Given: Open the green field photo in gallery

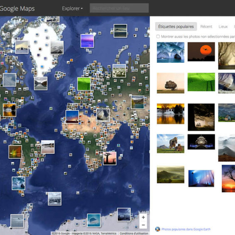Looking at the screenshot, I should click(x=201, y=82).
